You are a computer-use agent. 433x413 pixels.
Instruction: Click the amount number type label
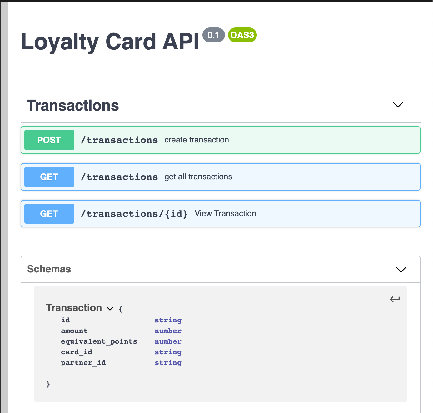click(x=168, y=331)
